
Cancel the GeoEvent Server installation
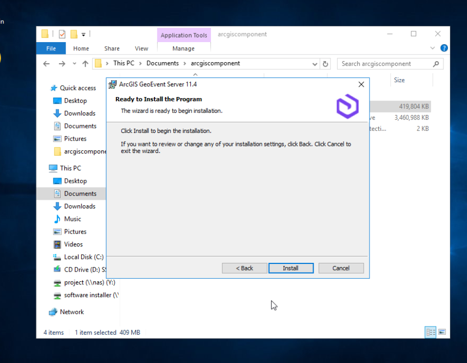(x=341, y=268)
